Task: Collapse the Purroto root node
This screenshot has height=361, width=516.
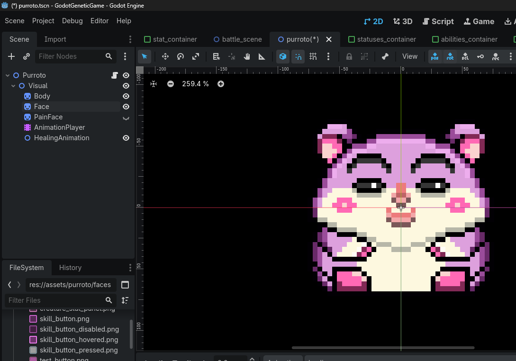Action: (x=8, y=75)
